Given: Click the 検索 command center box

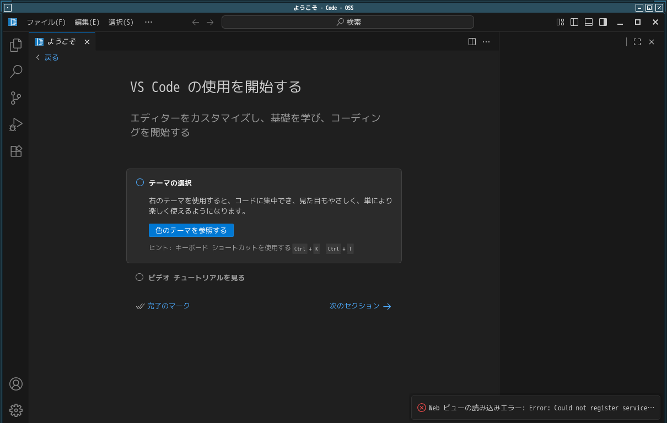Looking at the screenshot, I should click(x=348, y=22).
